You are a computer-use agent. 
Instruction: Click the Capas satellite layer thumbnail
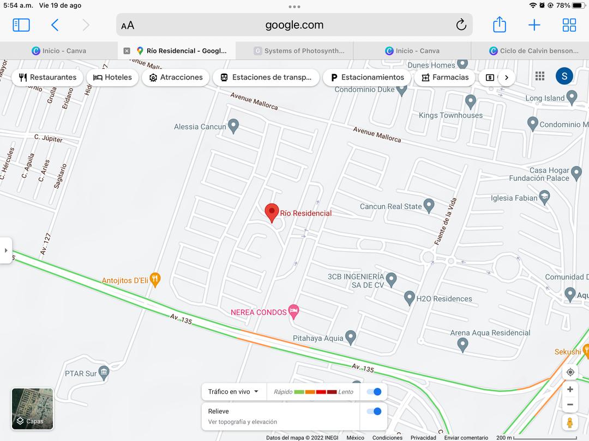click(32, 409)
